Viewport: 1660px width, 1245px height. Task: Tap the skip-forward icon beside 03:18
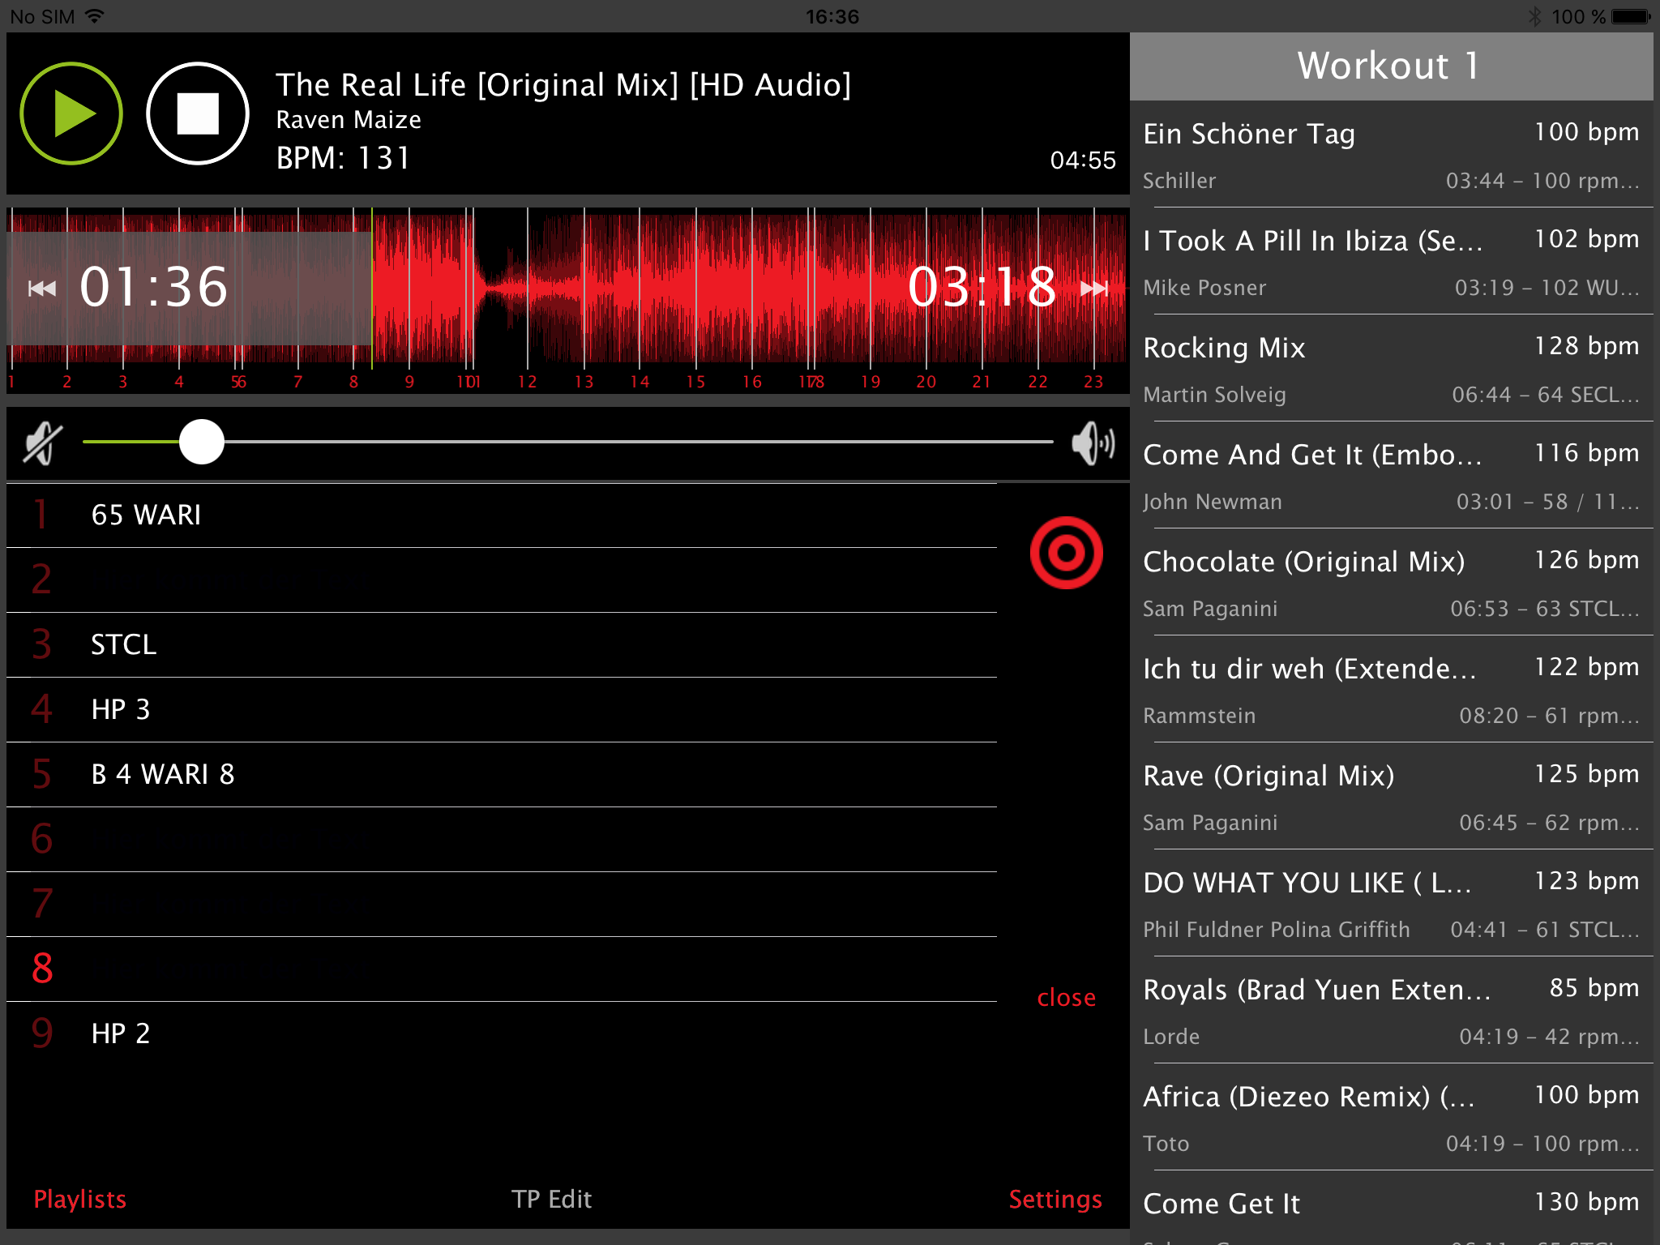pos(1094,289)
